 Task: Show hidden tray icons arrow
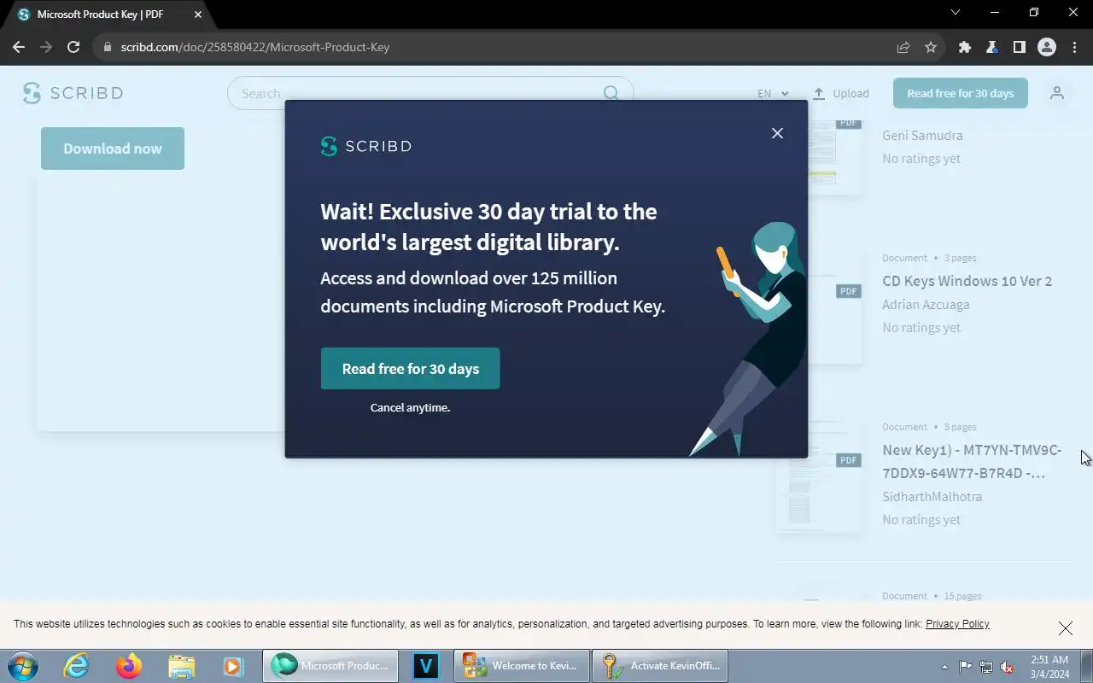(x=944, y=667)
